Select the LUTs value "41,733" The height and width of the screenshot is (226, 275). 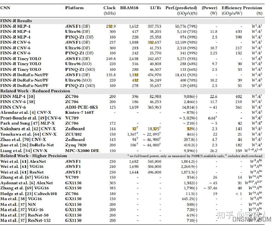(155, 48)
